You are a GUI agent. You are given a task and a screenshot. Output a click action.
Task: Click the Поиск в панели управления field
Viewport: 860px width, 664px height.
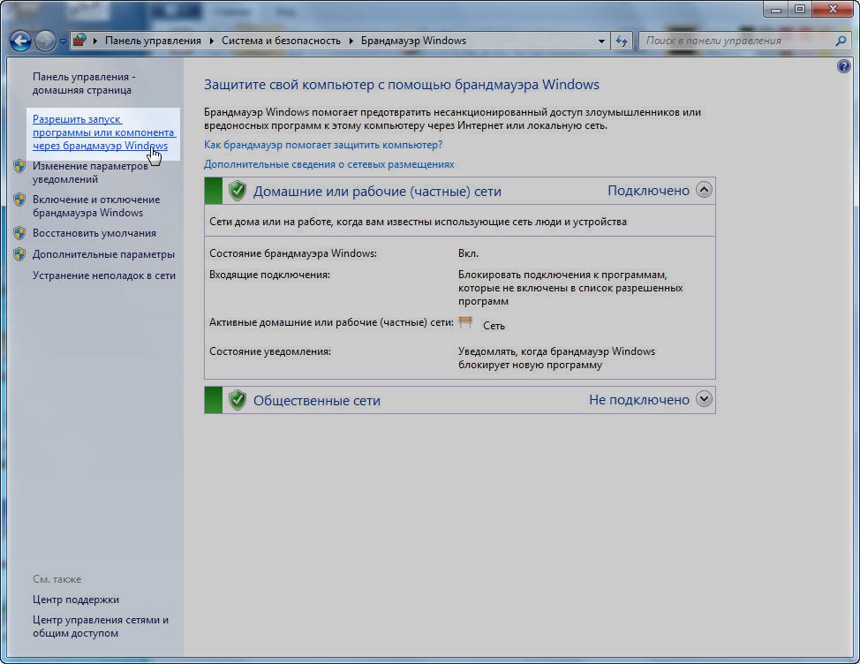click(x=737, y=41)
